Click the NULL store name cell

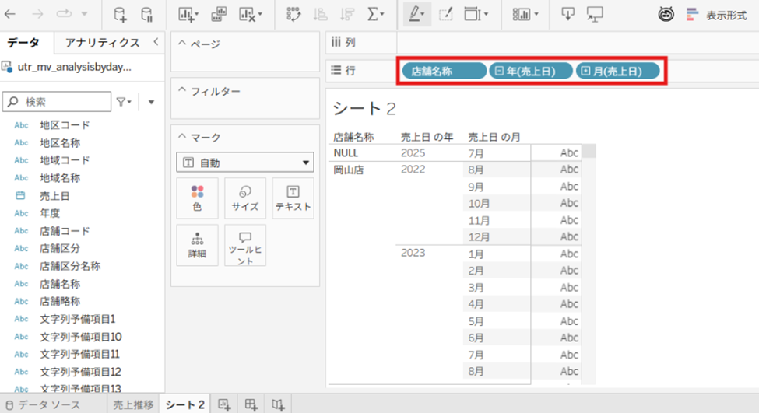pos(346,152)
